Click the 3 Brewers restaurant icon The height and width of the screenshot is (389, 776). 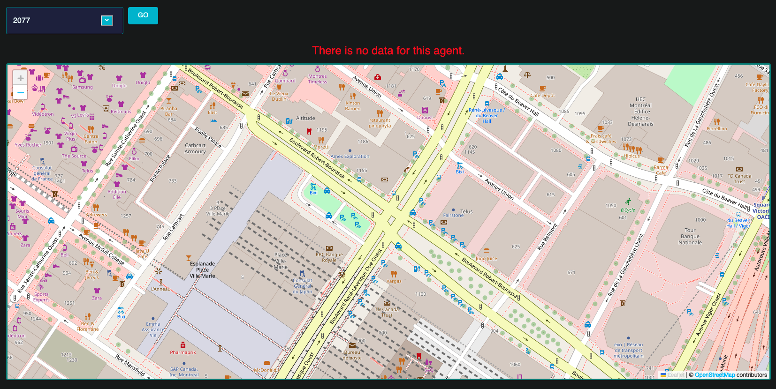pos(96,207)
